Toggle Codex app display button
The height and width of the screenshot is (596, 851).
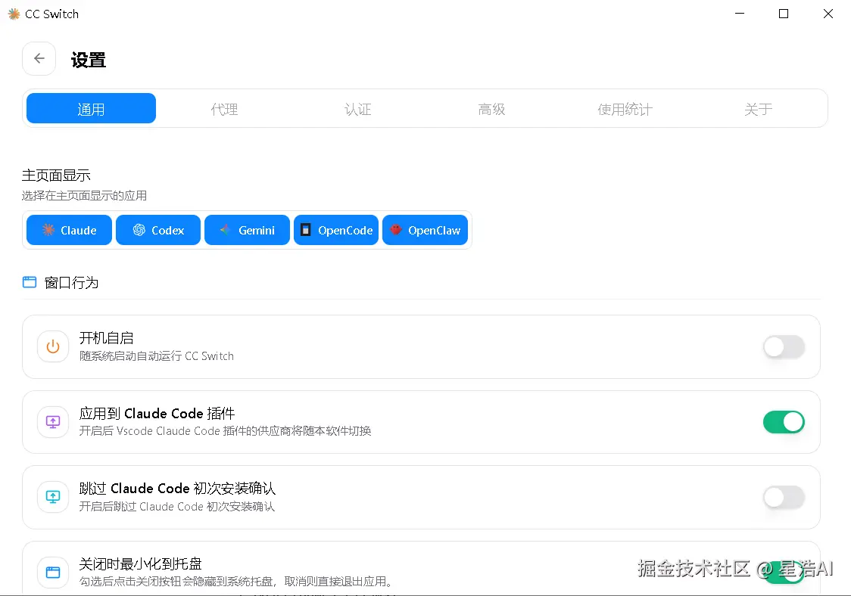pyautogui.click(x=158, y=230)
